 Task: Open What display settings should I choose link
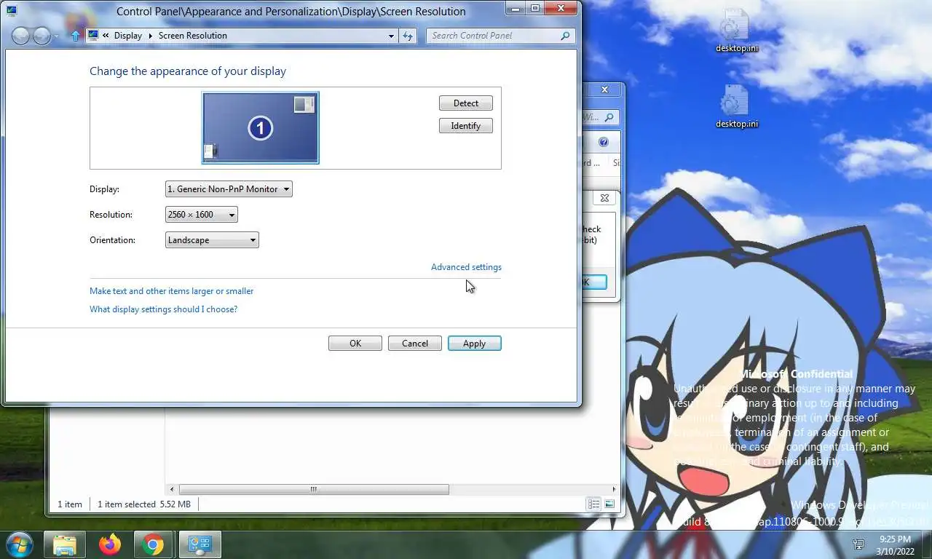pos(164,309)
